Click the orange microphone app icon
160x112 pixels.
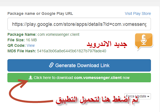pyautogui.click(x=144, y=42)
